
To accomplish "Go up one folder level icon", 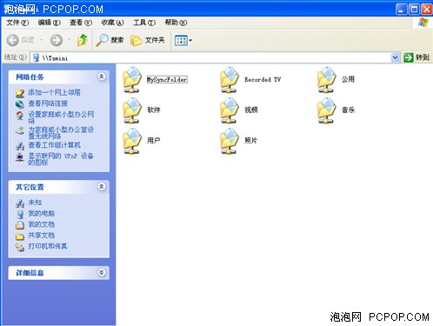I will point(83,40).
